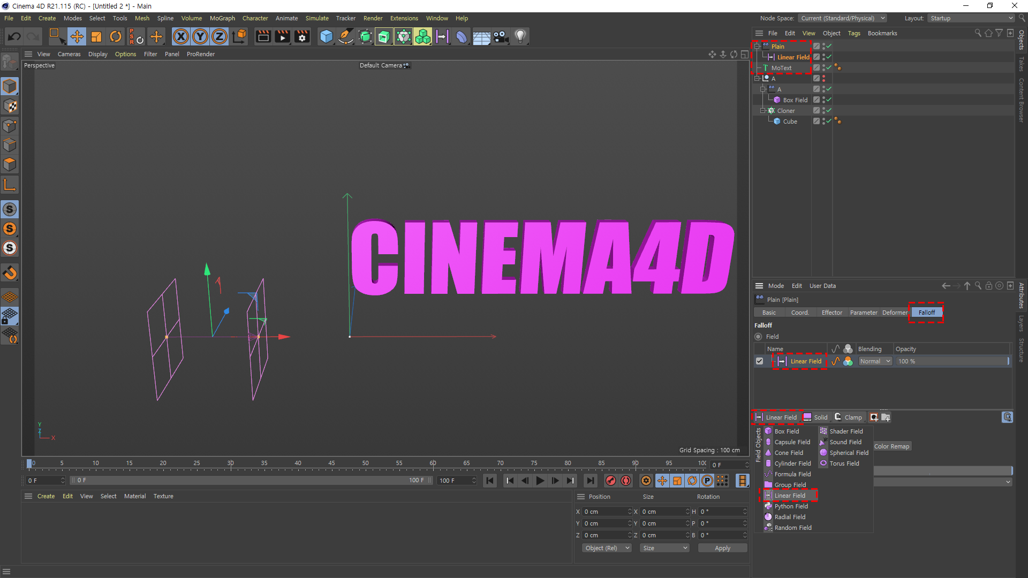Collapse the Cloner tree item
1028x578 pixels.
763,111
